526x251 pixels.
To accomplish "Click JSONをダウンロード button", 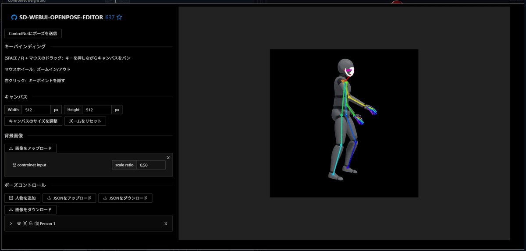I will tap(125, 198).
